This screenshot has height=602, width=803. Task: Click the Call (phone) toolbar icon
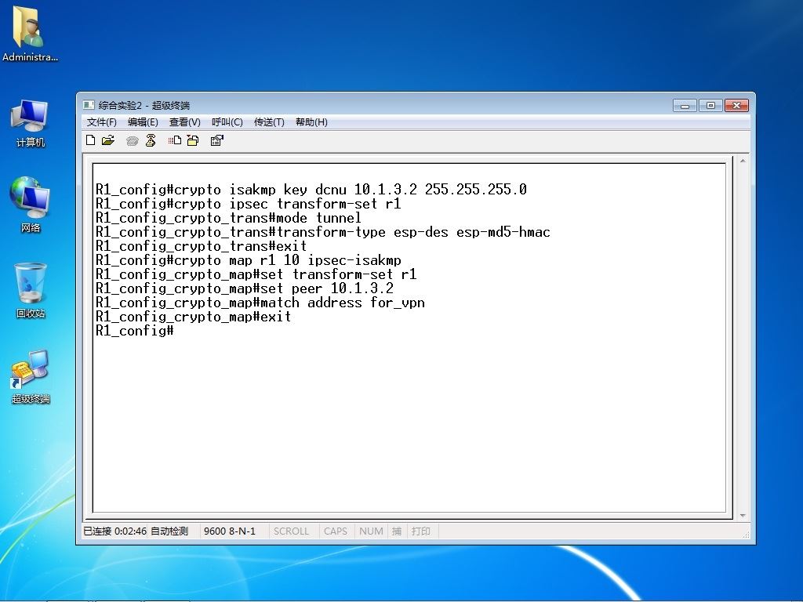(132, 141)
